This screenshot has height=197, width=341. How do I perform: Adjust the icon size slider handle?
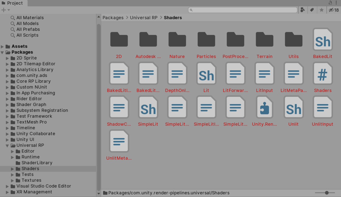(x=327, y=193)
